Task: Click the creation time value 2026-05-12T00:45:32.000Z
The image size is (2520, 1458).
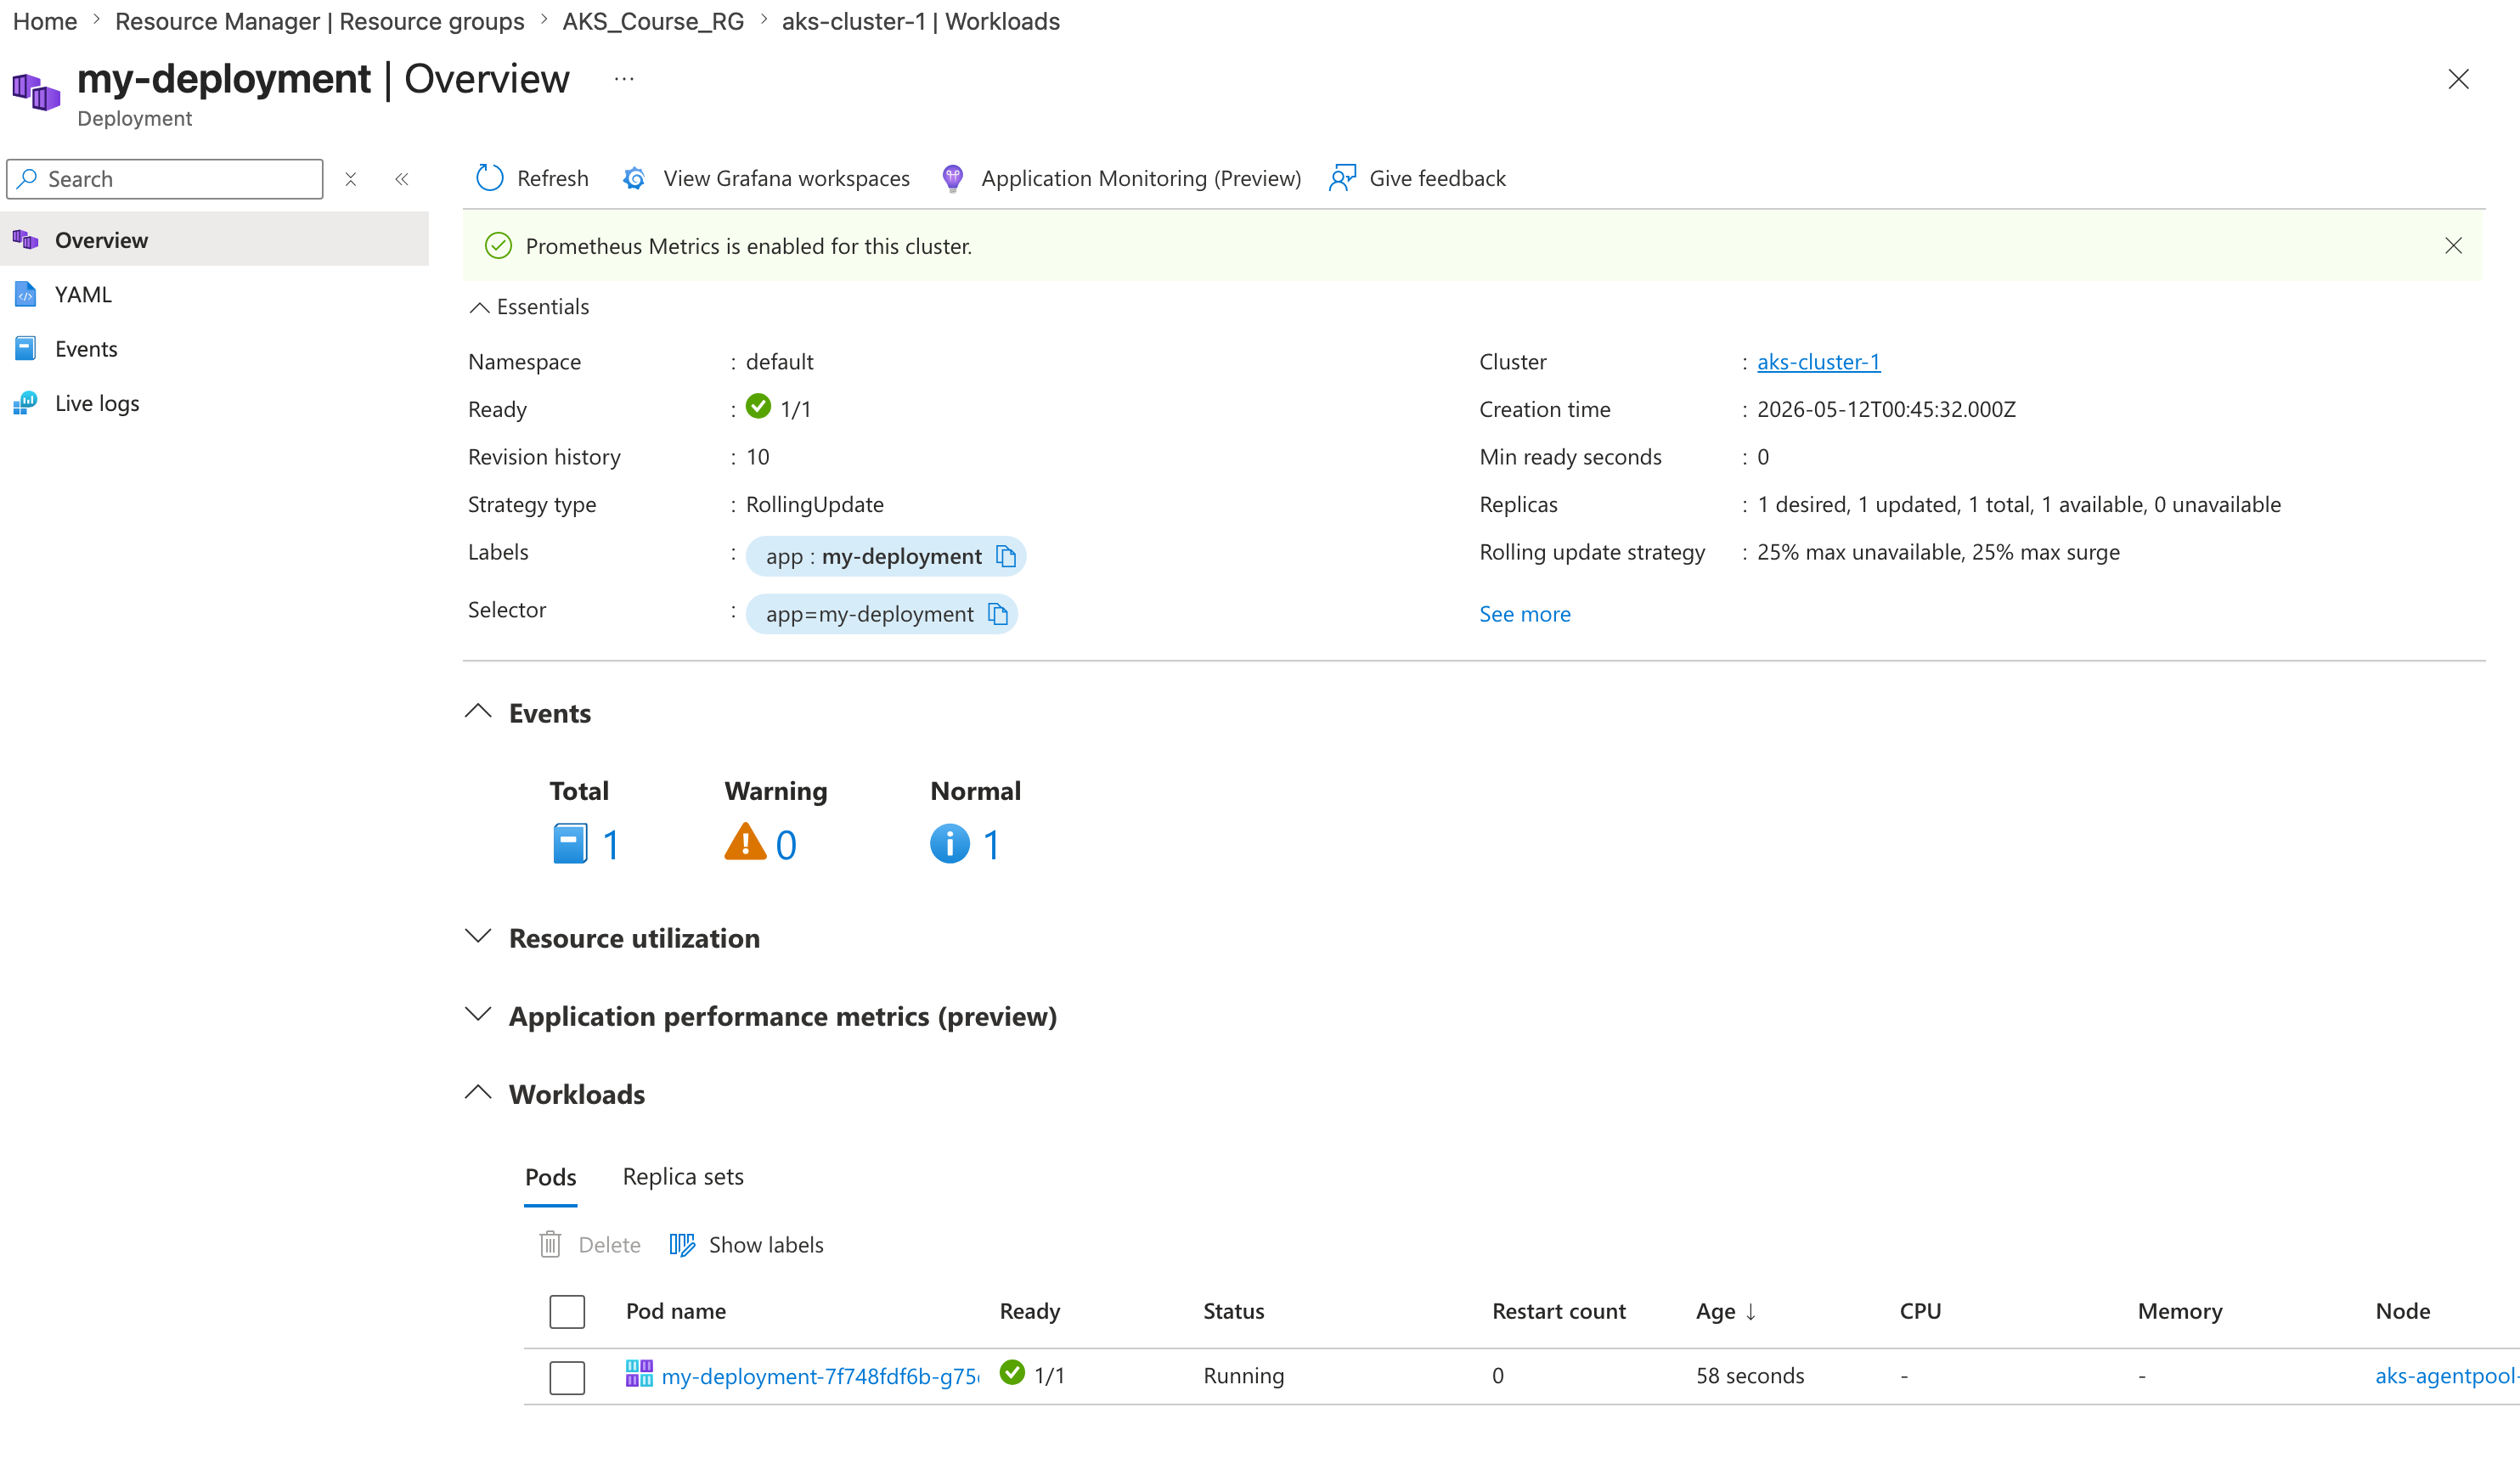Action: [x=1887, y=410]
